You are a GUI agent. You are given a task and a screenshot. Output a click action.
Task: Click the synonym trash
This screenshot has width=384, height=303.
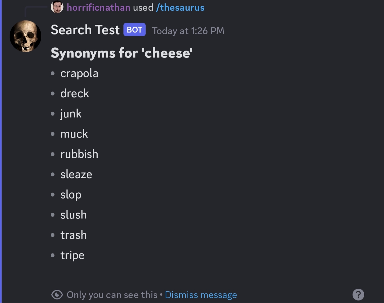[74, 235]
